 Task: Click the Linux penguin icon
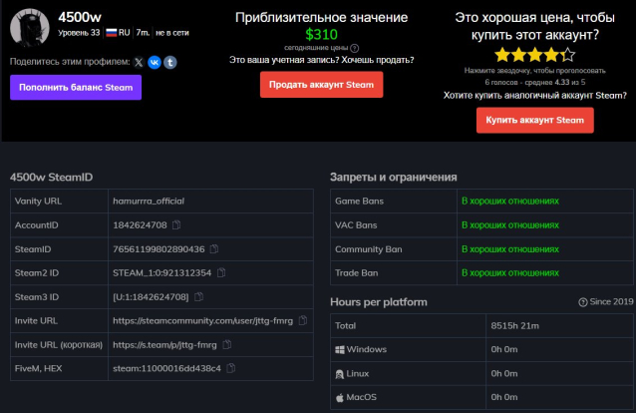coord(340,374)
